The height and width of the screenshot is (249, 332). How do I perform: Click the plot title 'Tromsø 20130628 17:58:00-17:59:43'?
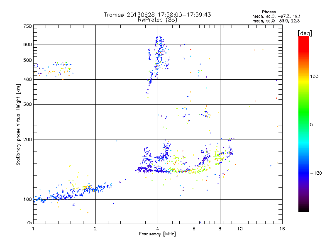(x=157, y=15)
